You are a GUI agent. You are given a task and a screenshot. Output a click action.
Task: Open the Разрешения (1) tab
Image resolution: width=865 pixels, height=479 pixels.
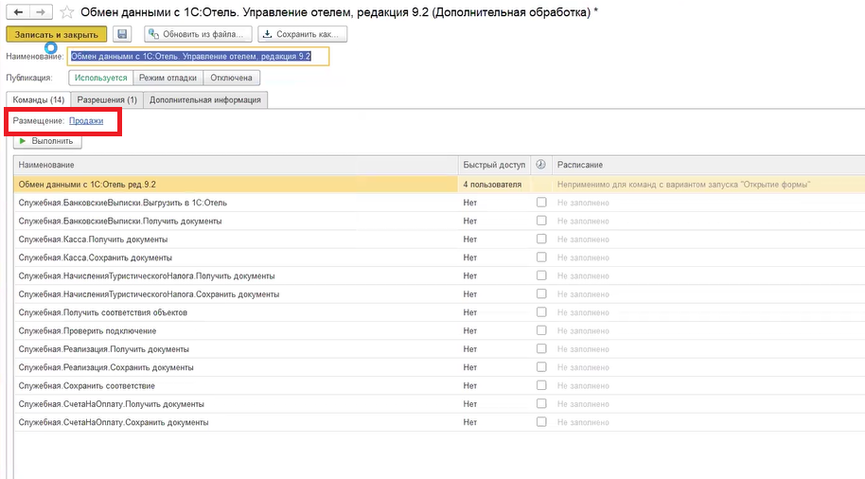(107, 99)
